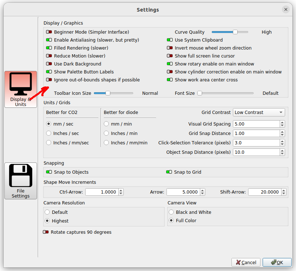Screen dimensions: 296x271
Task: Enable Invert mouse wheel zoom direction
Action: [169, 48]
